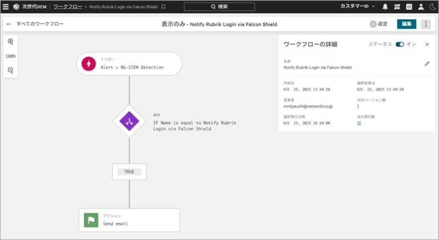This screenshot has width=439, height=240.
Task: Click the 100% zoom level label
Action: pyautogui.click(x=10, y=56)
